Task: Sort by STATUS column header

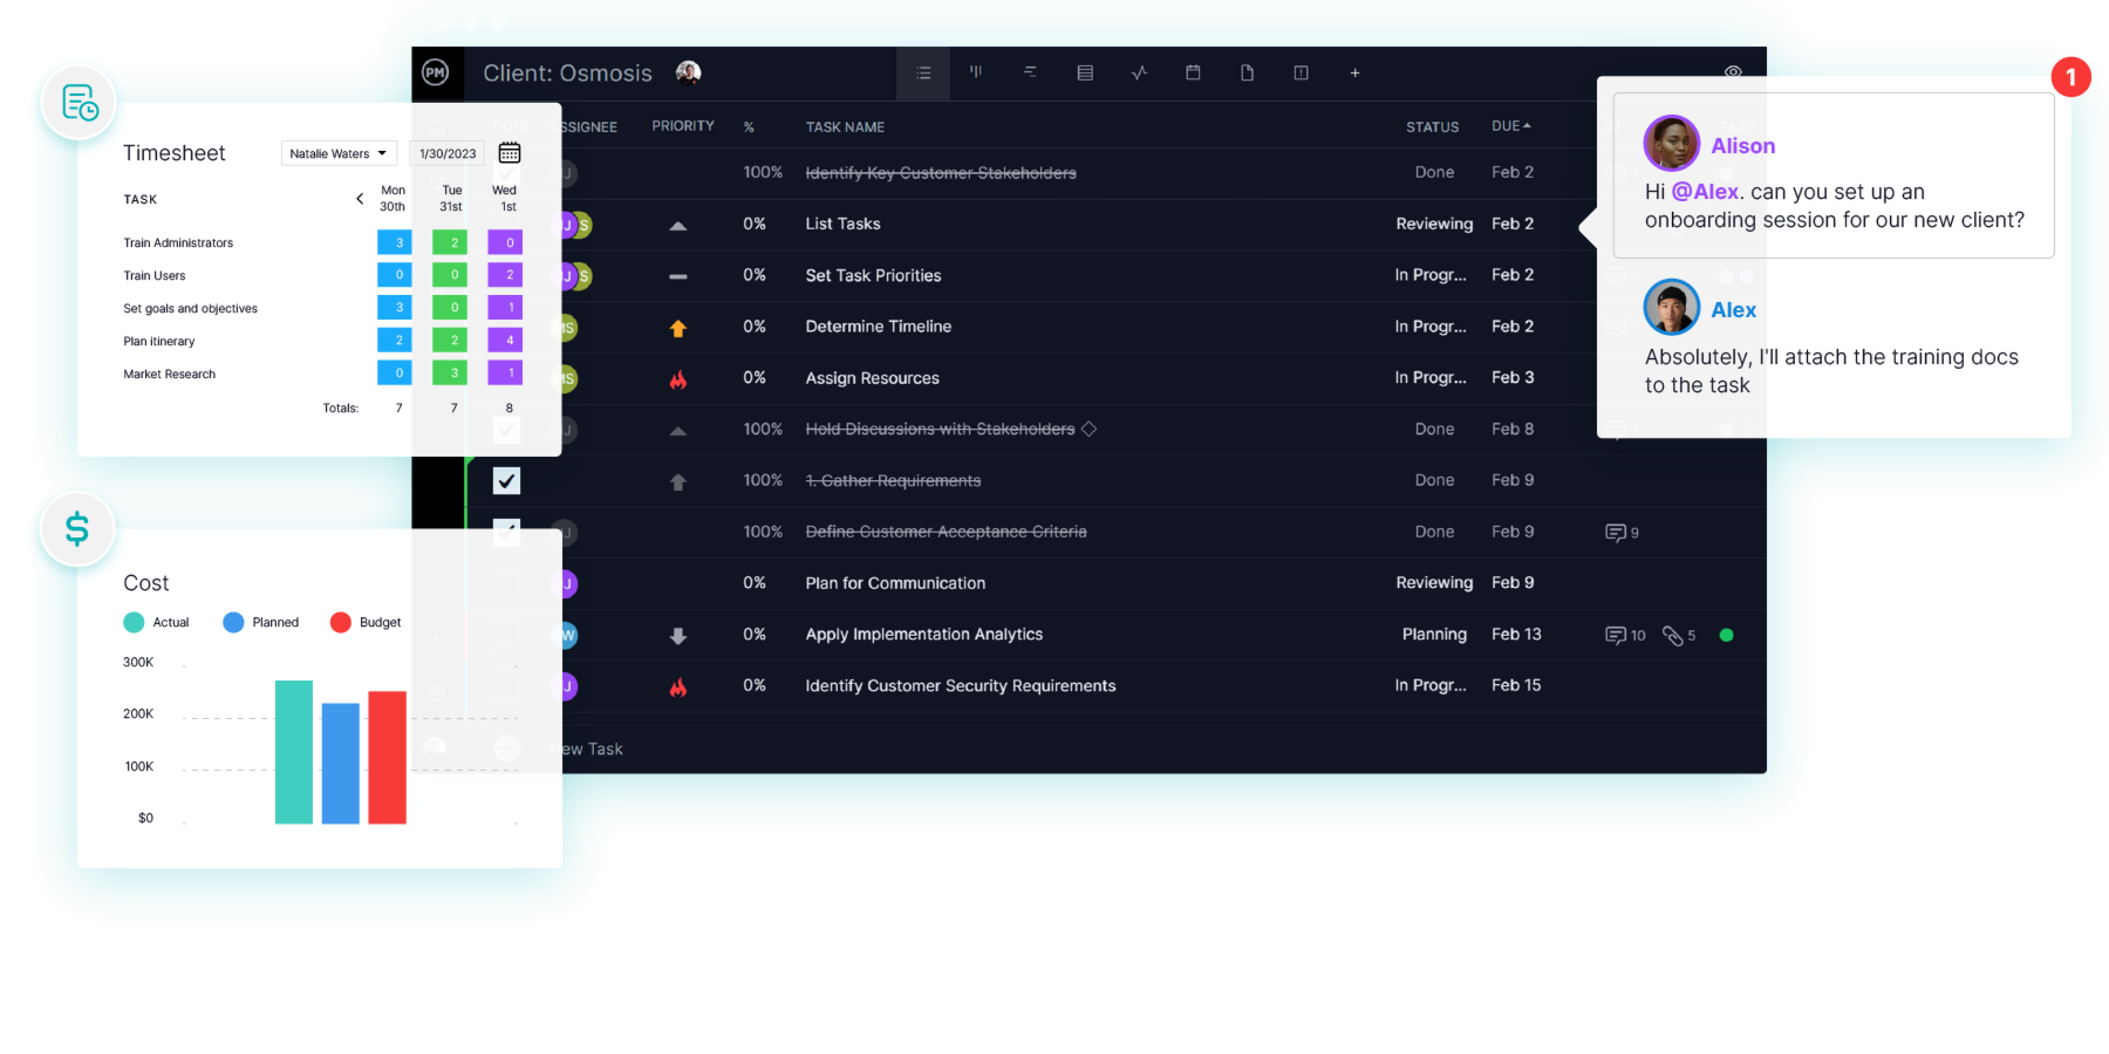Action: point(1432,127)
